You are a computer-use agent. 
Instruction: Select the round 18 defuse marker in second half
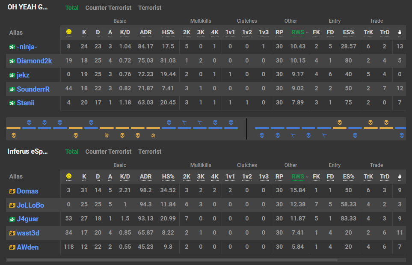tap(293, 135)
